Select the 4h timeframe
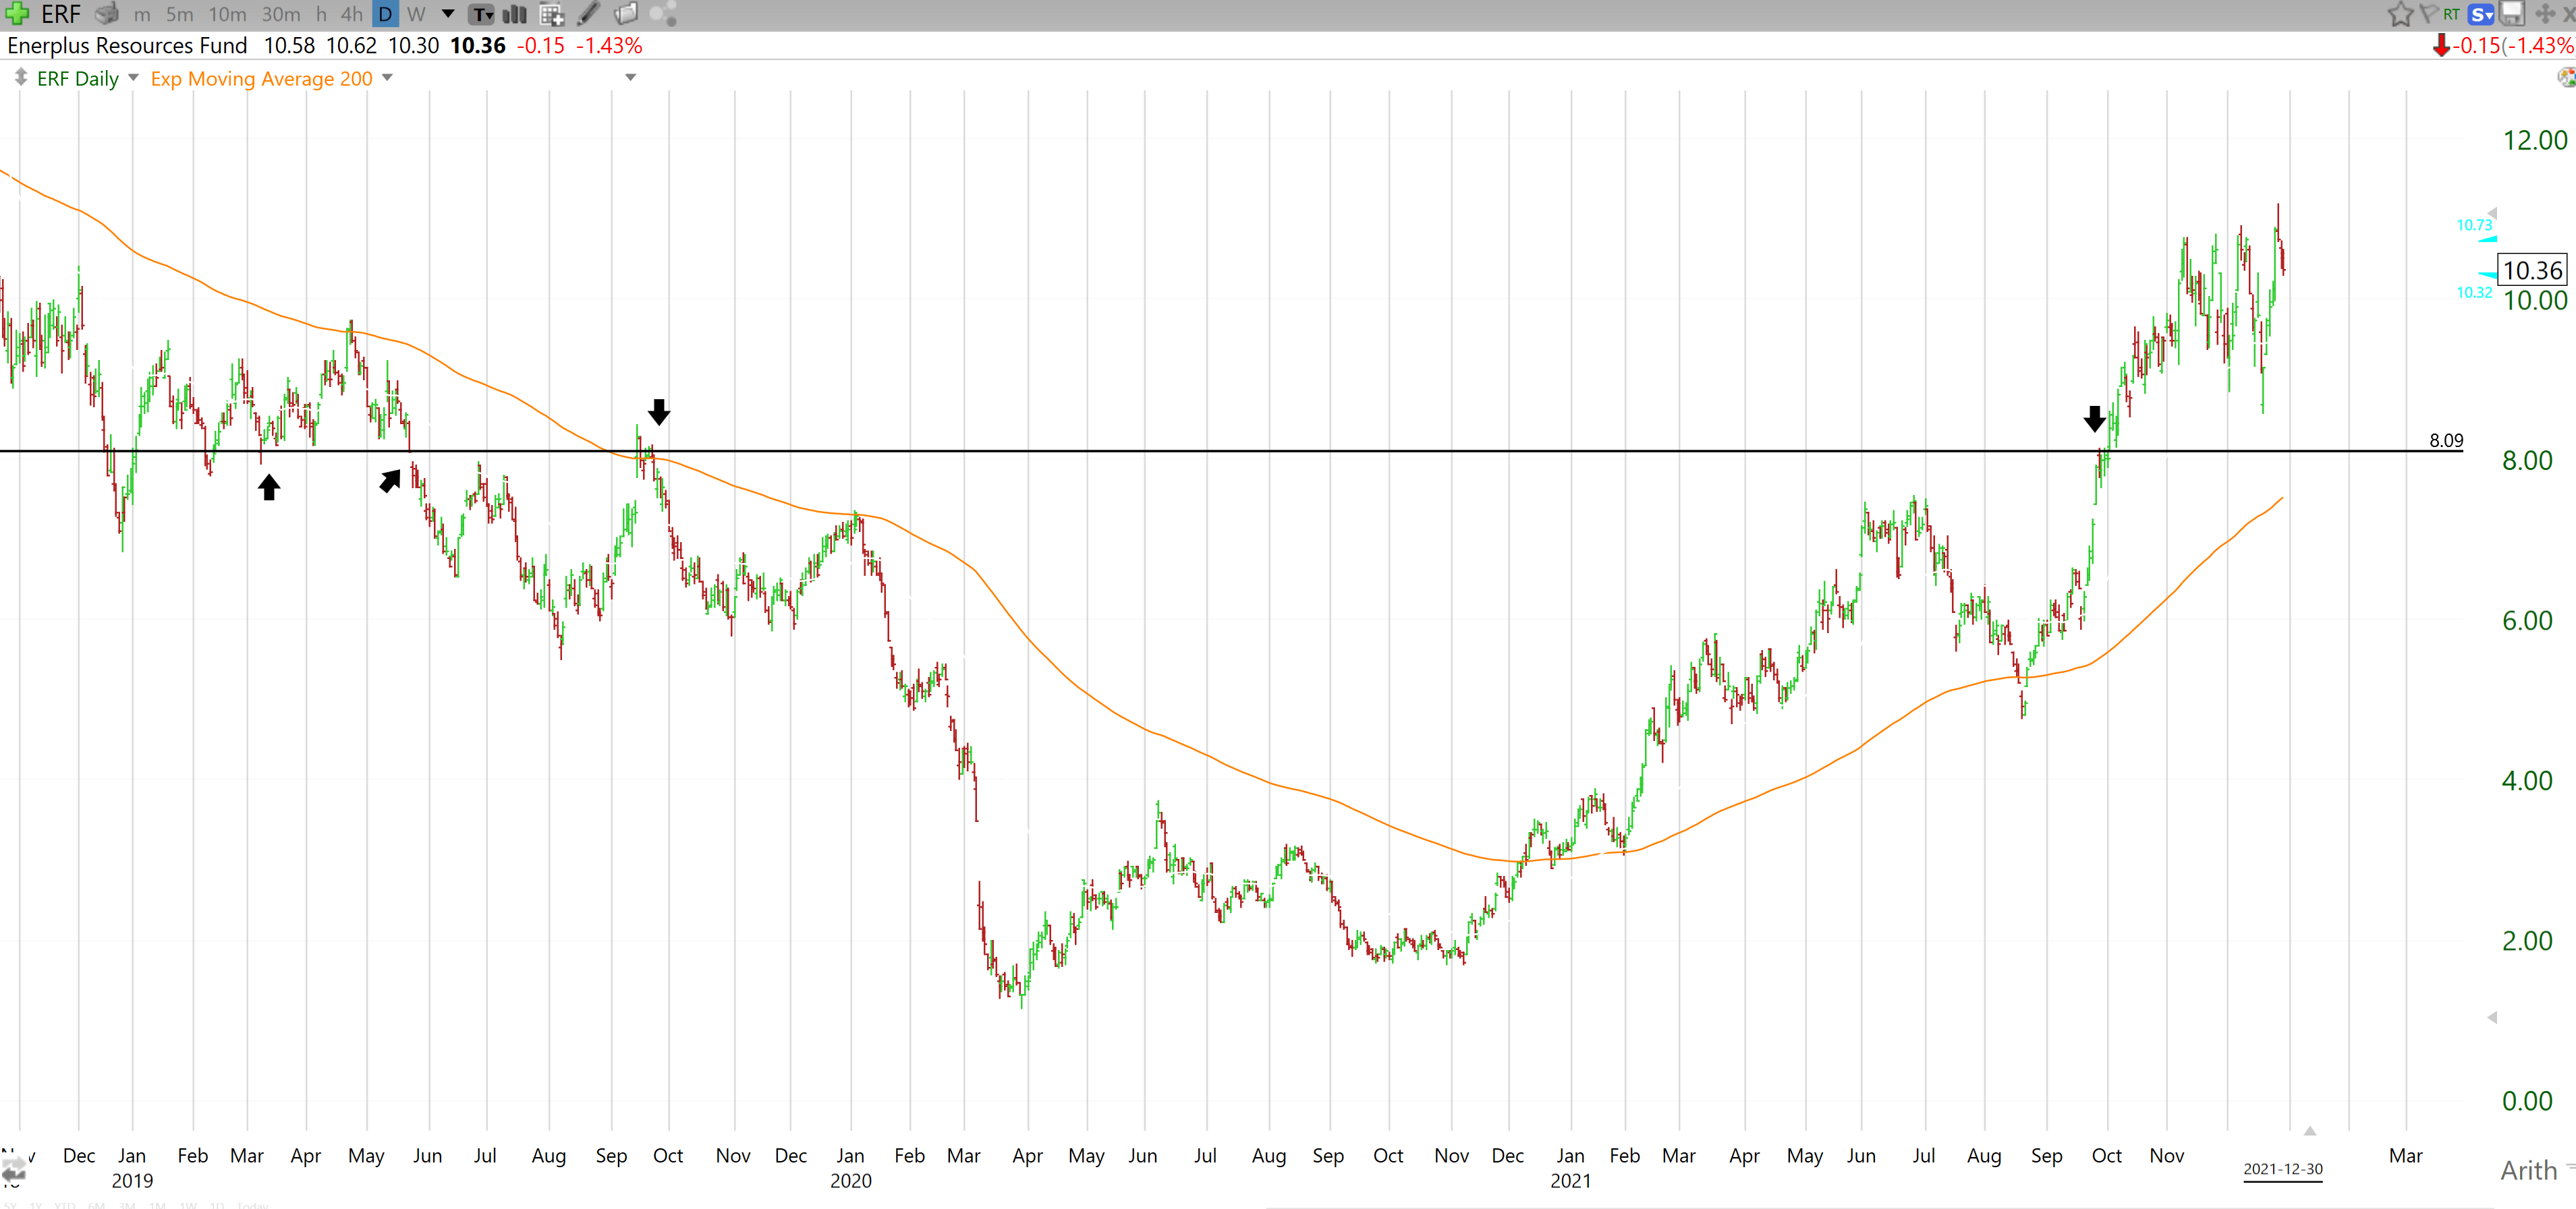This screenshot has width=2576, height=1209. [352, 14]
